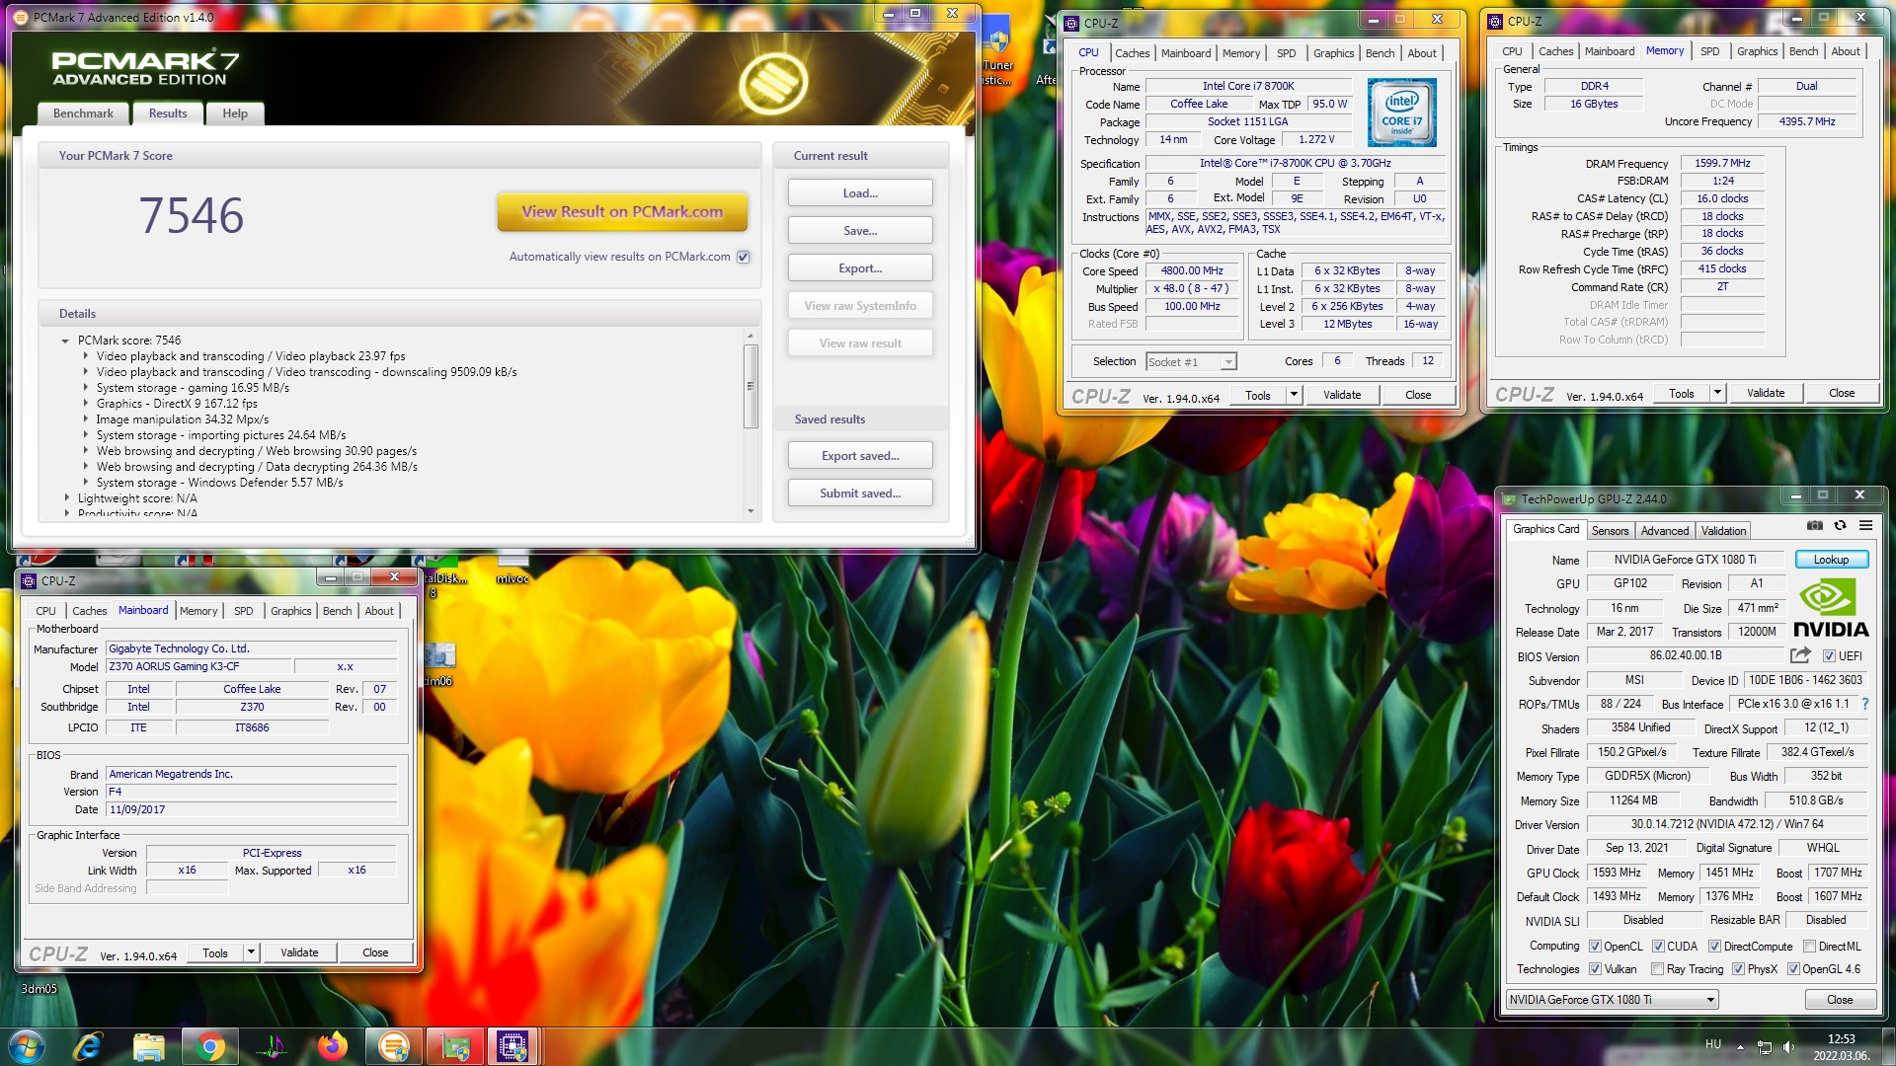Screen dimensions: 1896x1066
Task: Click the HU language indicator
Action: 1713,1044
